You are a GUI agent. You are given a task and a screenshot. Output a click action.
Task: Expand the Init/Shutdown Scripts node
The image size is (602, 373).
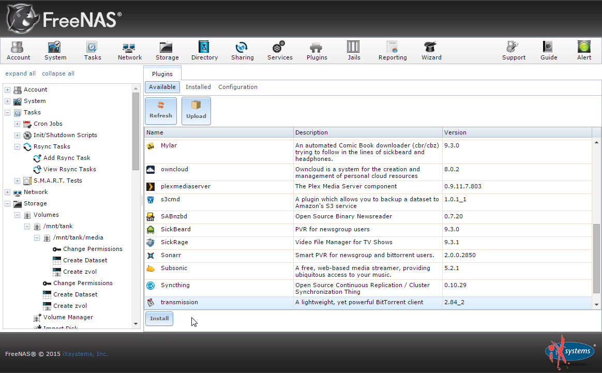pos(17,135)
